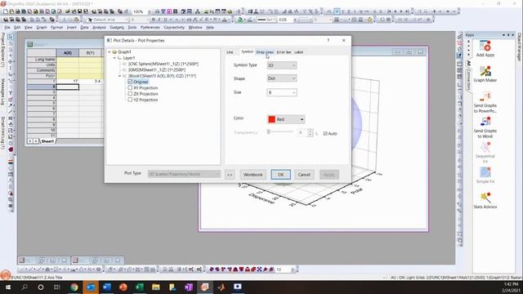Select the Sheet1 tab in Book1 window
Image resolution: width=523 pixels, height=294 pixels.
[x=47, y=141]
